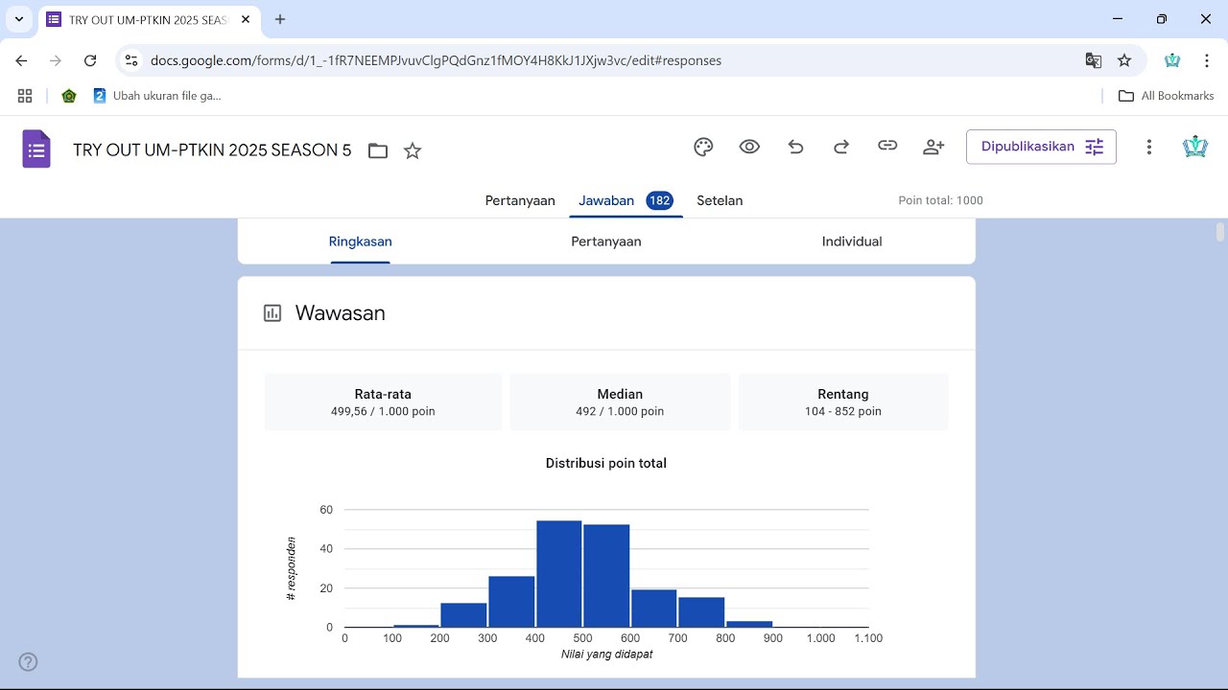Expand the browser tab search chevron
The width and height of the screenshot is (1228, 690).
[x=19, y=19]
